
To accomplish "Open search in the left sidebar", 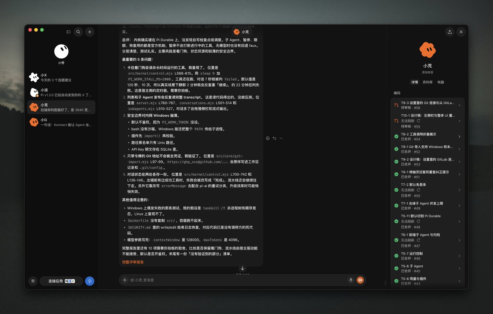I will click(78, 32).
